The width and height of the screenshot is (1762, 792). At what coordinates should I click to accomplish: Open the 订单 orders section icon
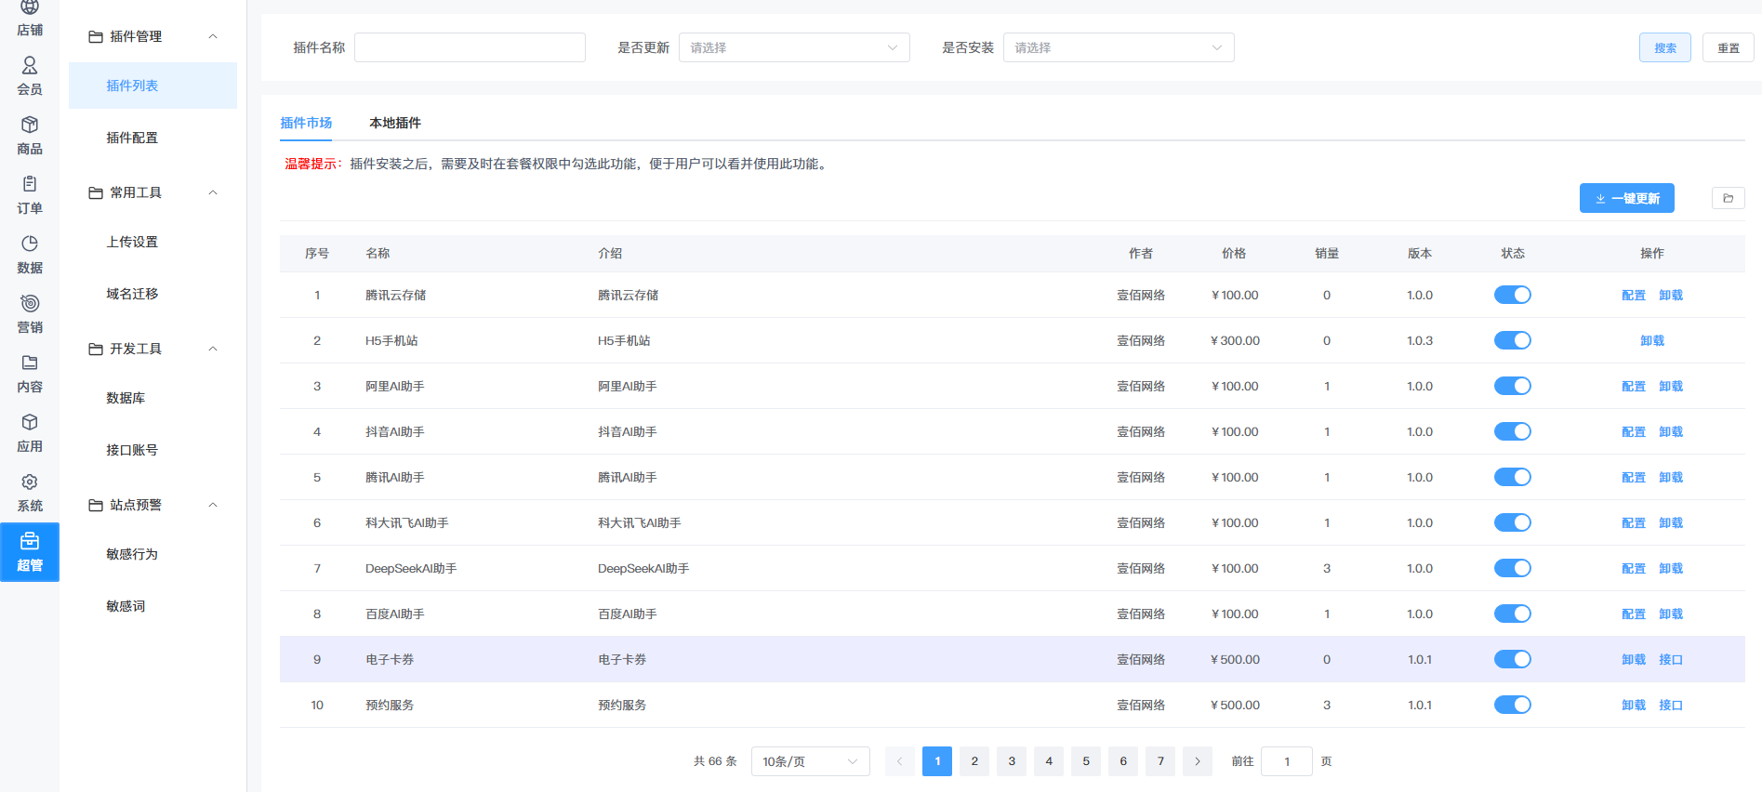tap(30, 184)
